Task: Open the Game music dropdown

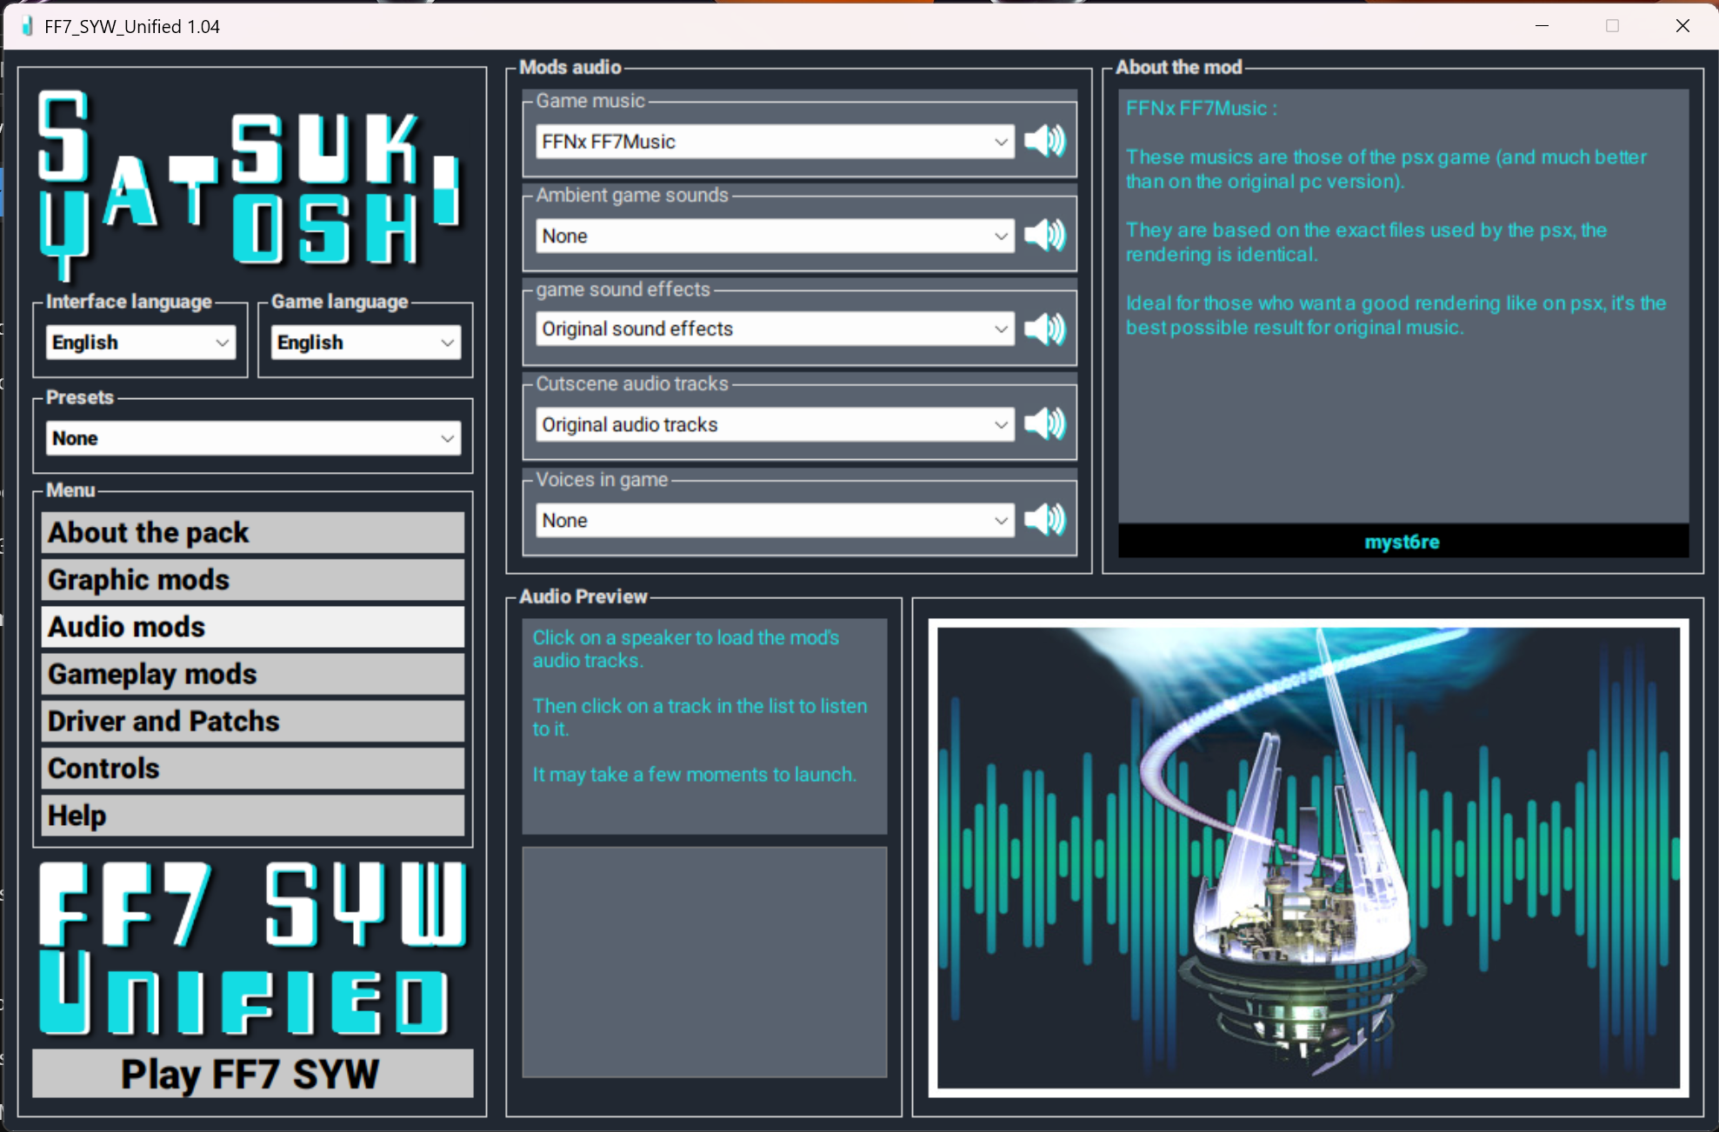Action: coord(775,142)
